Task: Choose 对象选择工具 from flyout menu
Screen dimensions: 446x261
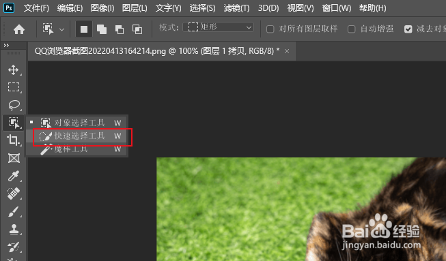Action: [x=76, y=123]
